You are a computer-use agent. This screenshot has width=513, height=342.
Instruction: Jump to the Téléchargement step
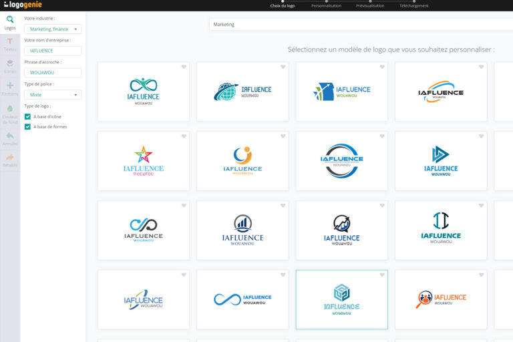[414, 5]
